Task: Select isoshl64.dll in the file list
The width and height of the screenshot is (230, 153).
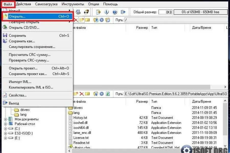Action: 81,128
